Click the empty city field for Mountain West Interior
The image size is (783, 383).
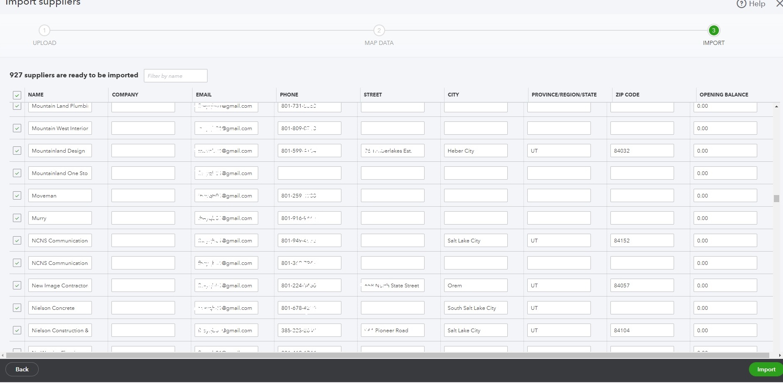476,128
